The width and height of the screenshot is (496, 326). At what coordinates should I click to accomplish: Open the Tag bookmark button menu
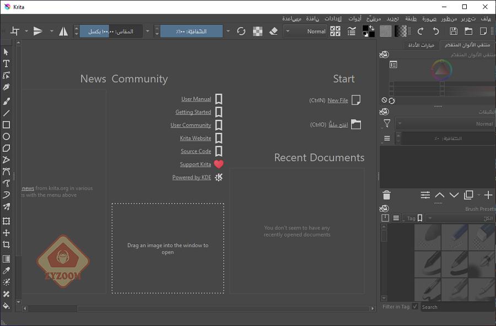click(x=413, y=218)
